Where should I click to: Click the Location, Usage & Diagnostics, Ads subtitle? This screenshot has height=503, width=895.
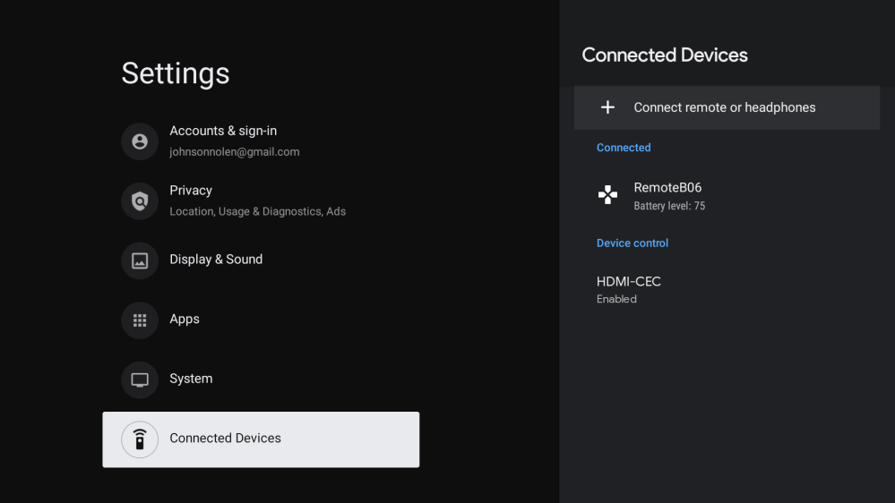click(x=257, y=212)
